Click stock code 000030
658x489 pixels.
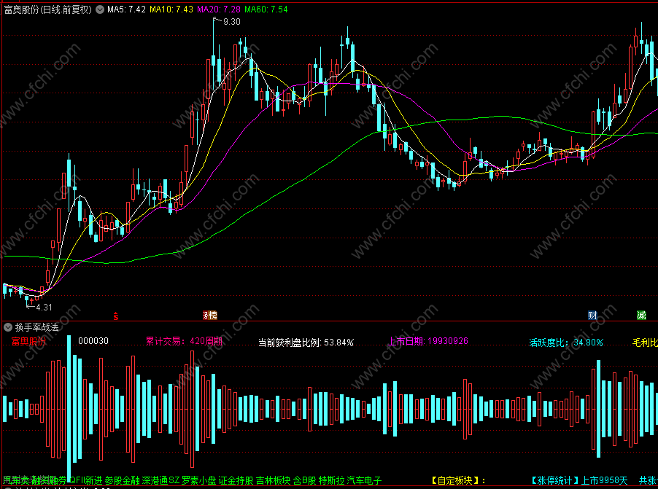pyautogui.click(x=93, y=341)
